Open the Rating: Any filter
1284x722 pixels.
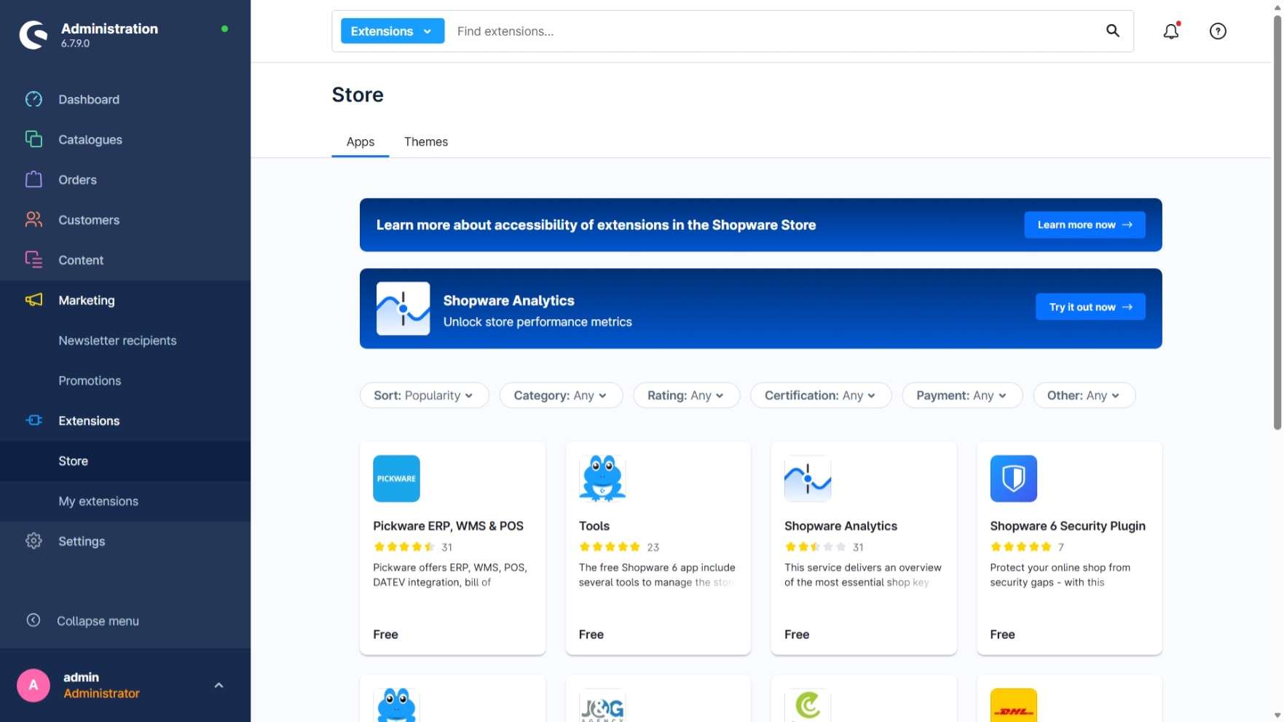pyautogui.click(x=686, y=396)
